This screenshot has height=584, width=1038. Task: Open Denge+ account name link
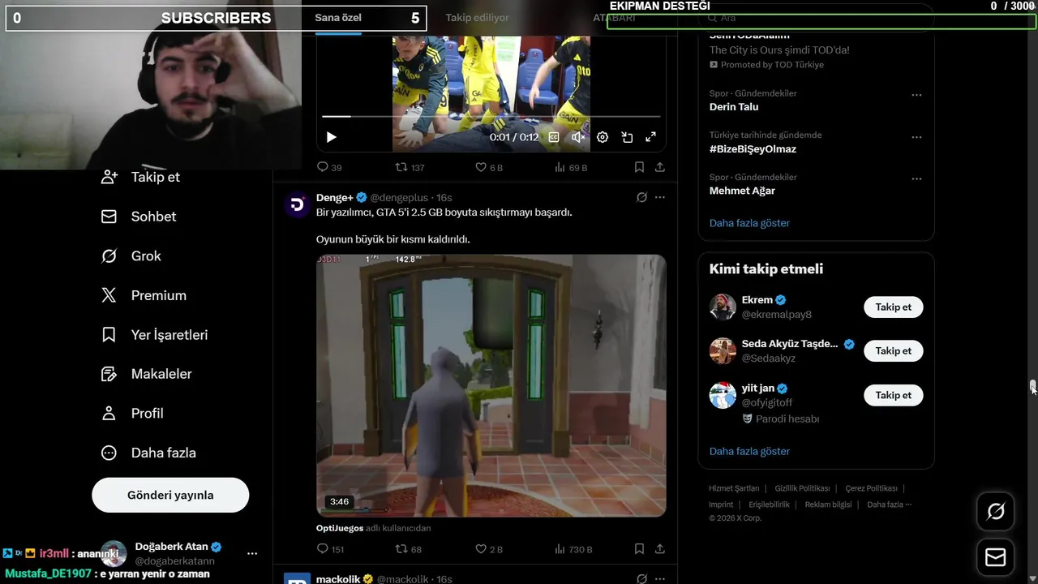pyautogui.click(x=334, y=198)
